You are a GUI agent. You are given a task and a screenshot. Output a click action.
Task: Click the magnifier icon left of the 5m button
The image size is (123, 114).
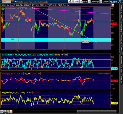72,2
